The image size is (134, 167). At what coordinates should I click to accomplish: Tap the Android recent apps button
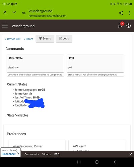pos(79,162)
